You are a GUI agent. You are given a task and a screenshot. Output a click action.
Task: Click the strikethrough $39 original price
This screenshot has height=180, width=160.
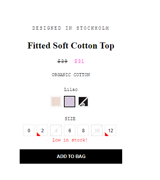pos(62,61)
